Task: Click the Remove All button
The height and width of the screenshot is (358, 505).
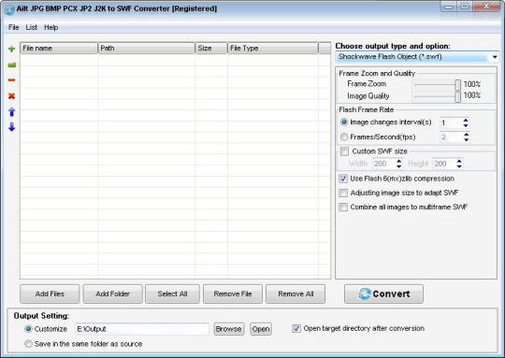Action: pos(296,294)
